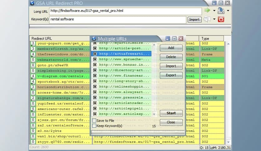Select row goto.pt/xPeeVR
This screenshot has width=261, height=151.
pos(63,65)
